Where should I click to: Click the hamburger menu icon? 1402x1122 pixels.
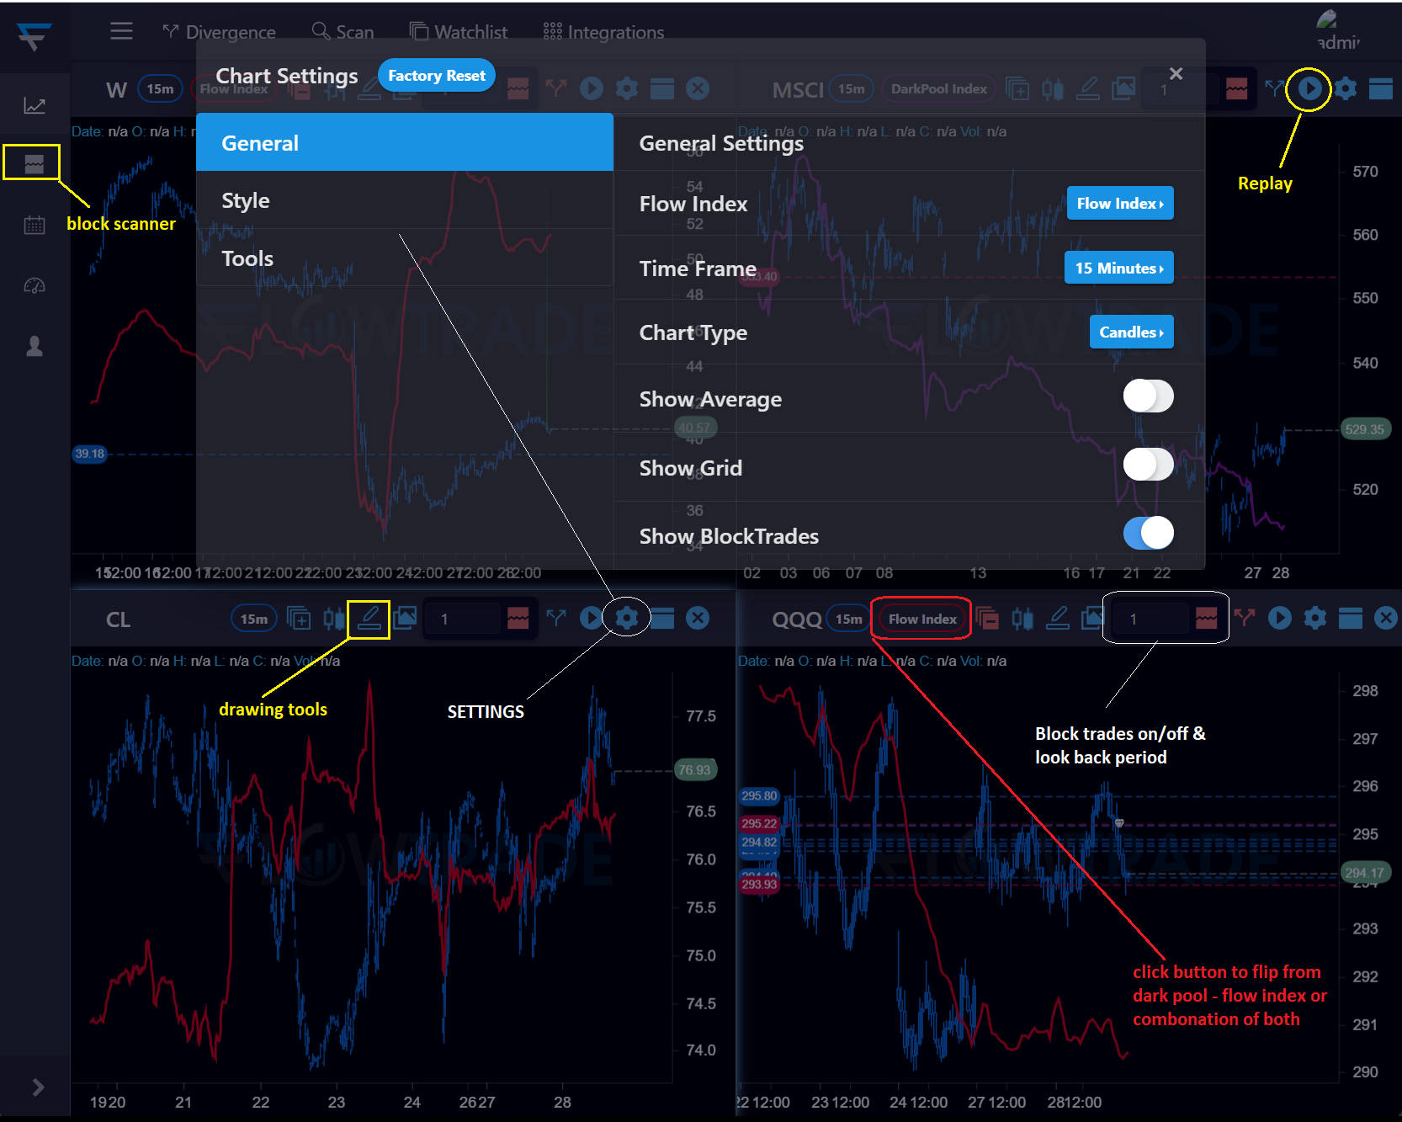pos(121,32)
